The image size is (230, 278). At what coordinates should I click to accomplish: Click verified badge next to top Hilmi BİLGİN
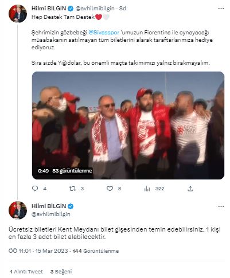[71, 9]
